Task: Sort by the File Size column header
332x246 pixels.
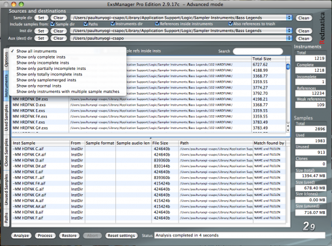Action: click(x=165, y=143)
